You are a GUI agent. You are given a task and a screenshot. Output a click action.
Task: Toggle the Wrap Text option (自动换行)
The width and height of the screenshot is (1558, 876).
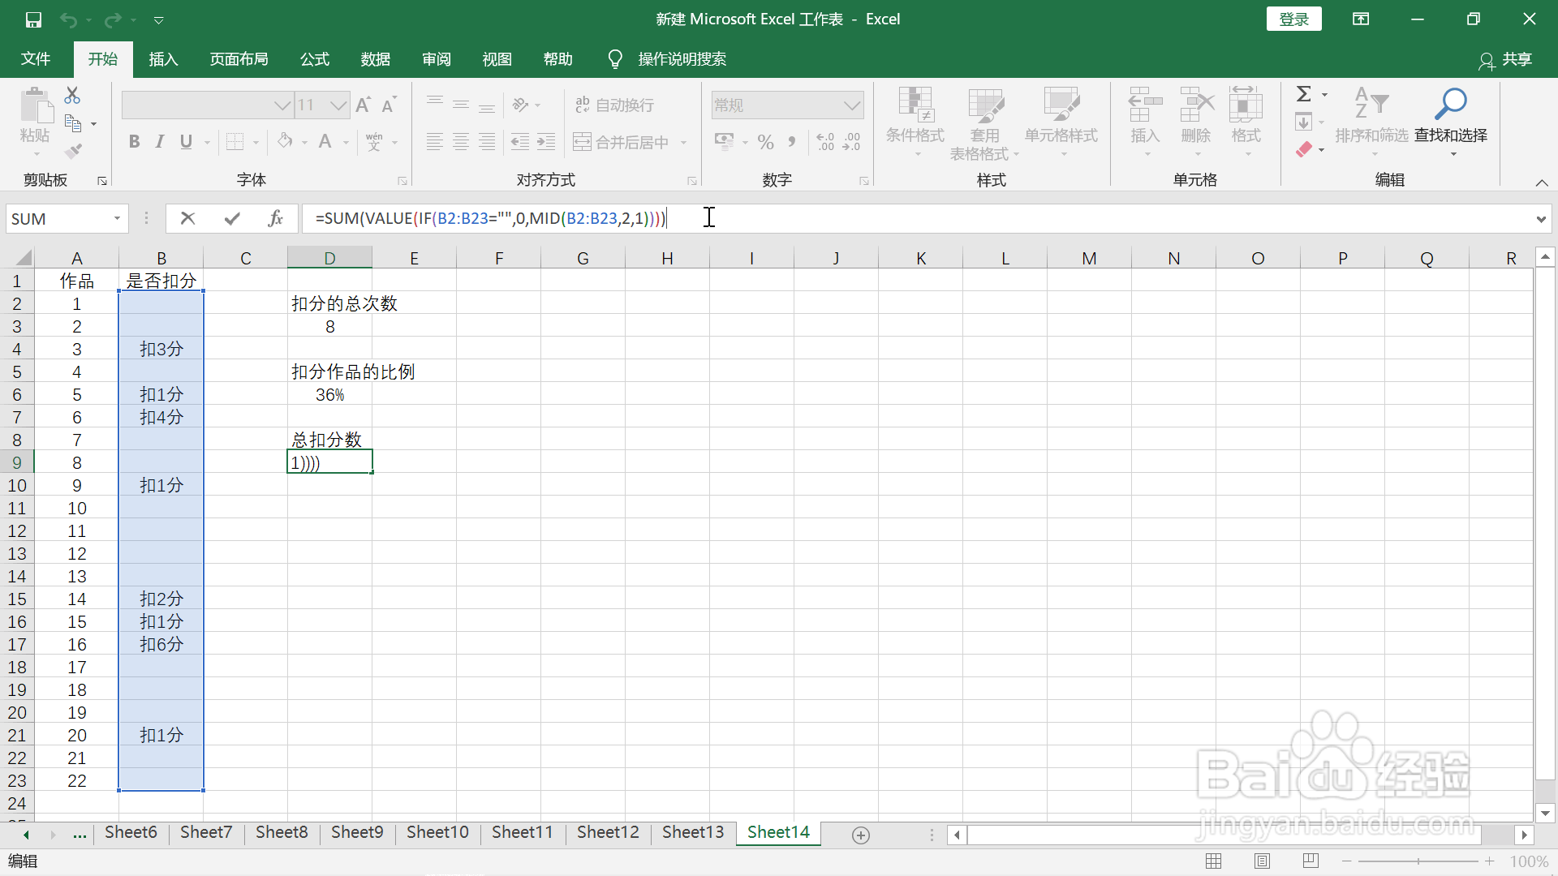614,105
